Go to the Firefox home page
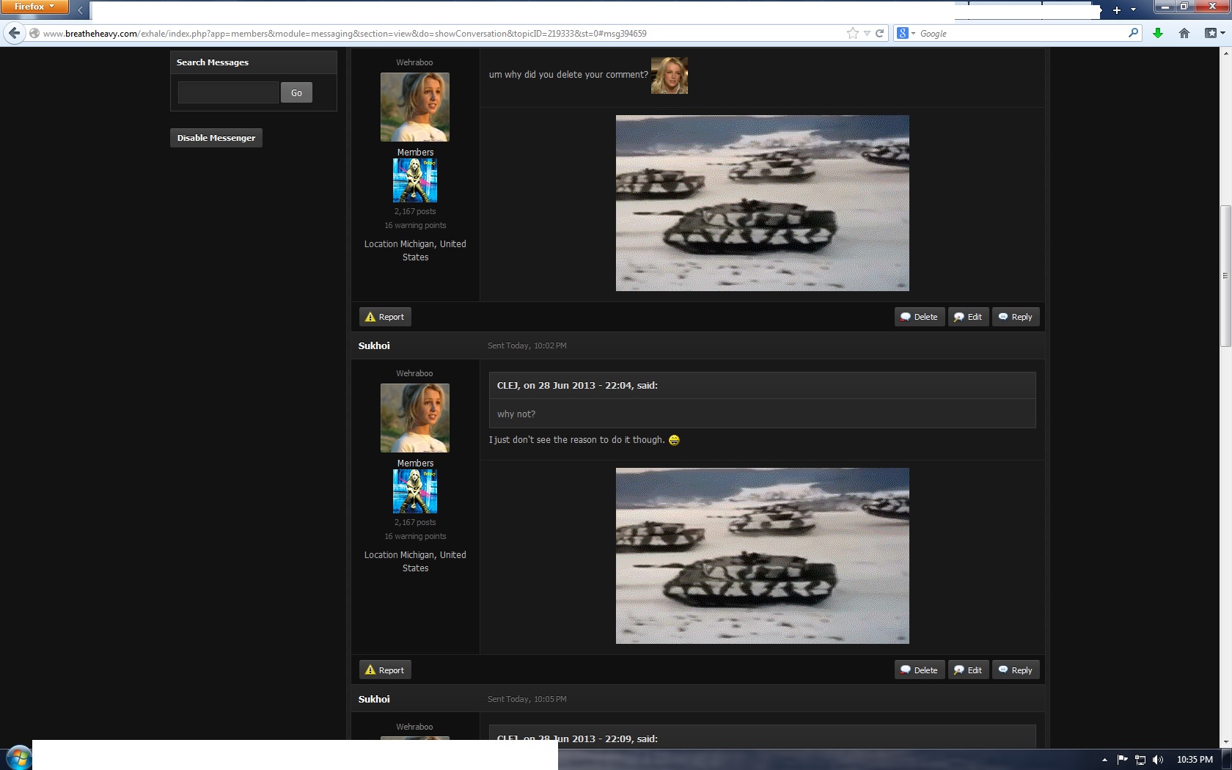Image resolution: width=1232 pixels, height=770 pixels. pos(1184,33)
